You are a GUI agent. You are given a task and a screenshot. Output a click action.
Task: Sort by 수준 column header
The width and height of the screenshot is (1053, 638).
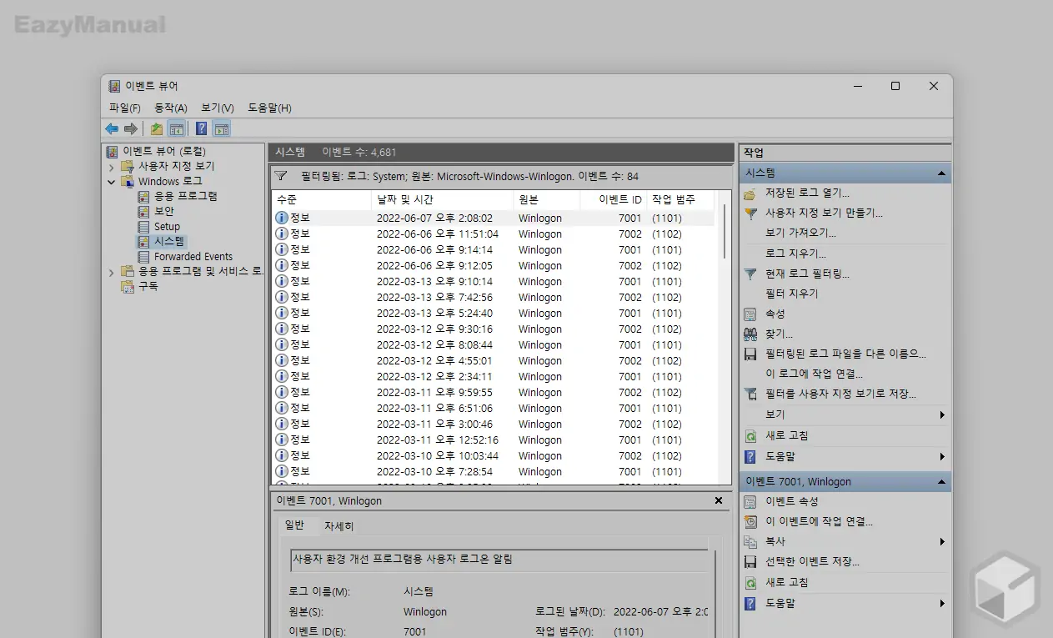click(x=321, y=200)
